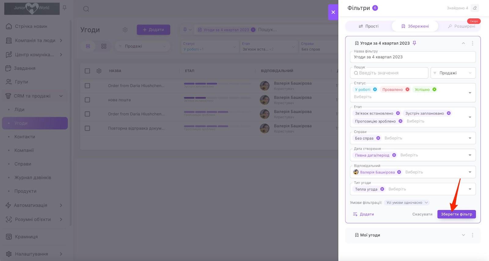Open the нова пошта deal
This screenshot has width=489, height=261.
[x=119, y=100]
